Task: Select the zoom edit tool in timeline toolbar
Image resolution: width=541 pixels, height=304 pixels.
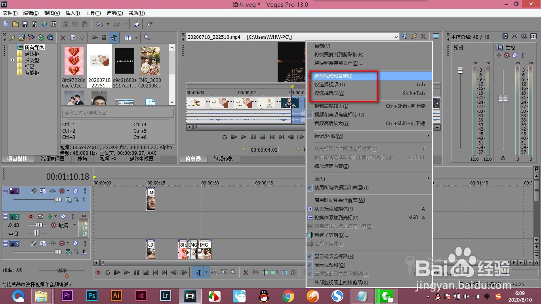Action: point(233,272)
